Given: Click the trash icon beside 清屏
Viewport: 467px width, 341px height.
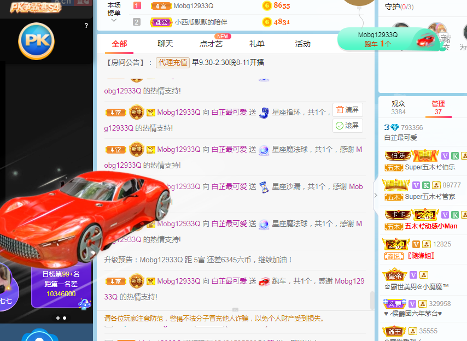Looking at the screenshot, I should point(340,109).
